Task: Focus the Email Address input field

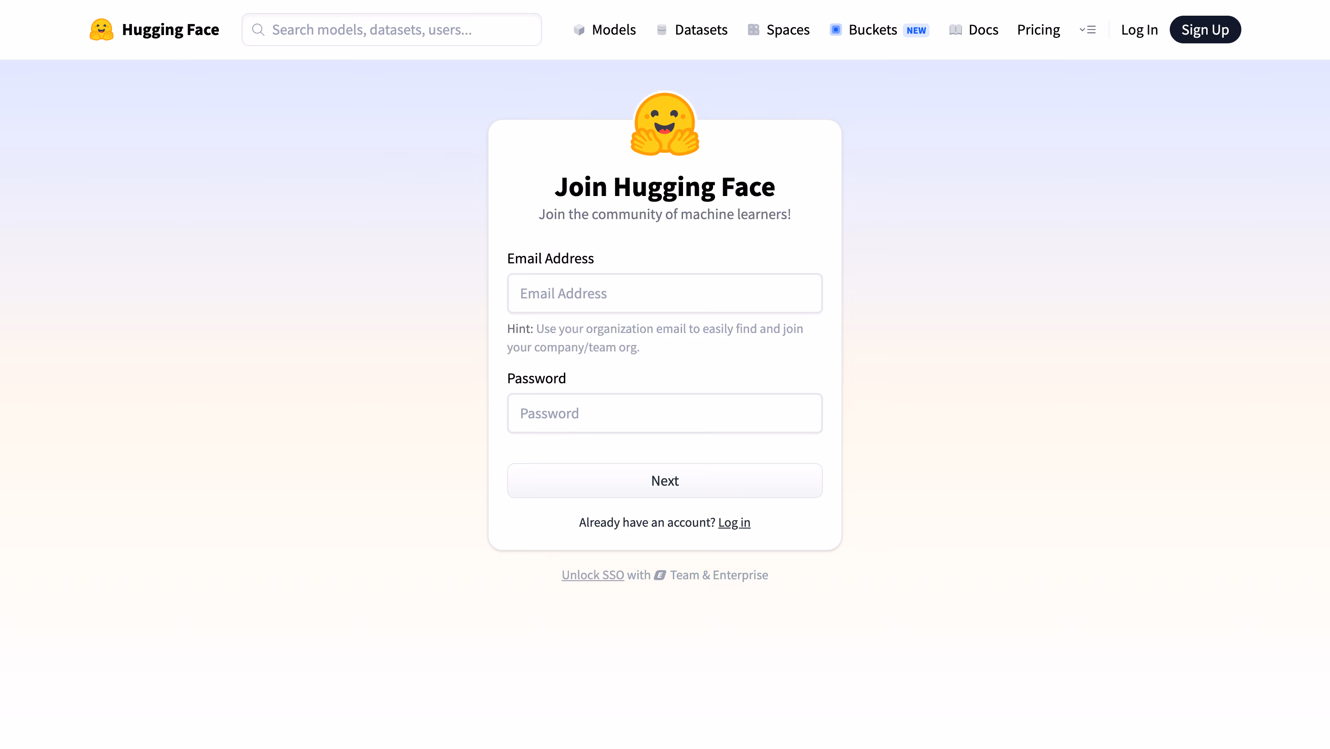Action: click(665, 293)
